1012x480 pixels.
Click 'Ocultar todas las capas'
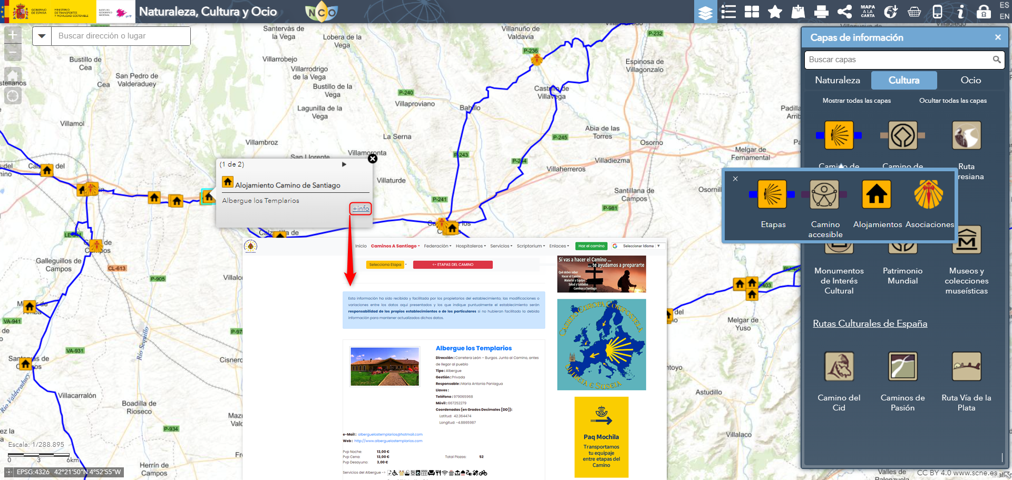tap(953, 101)
